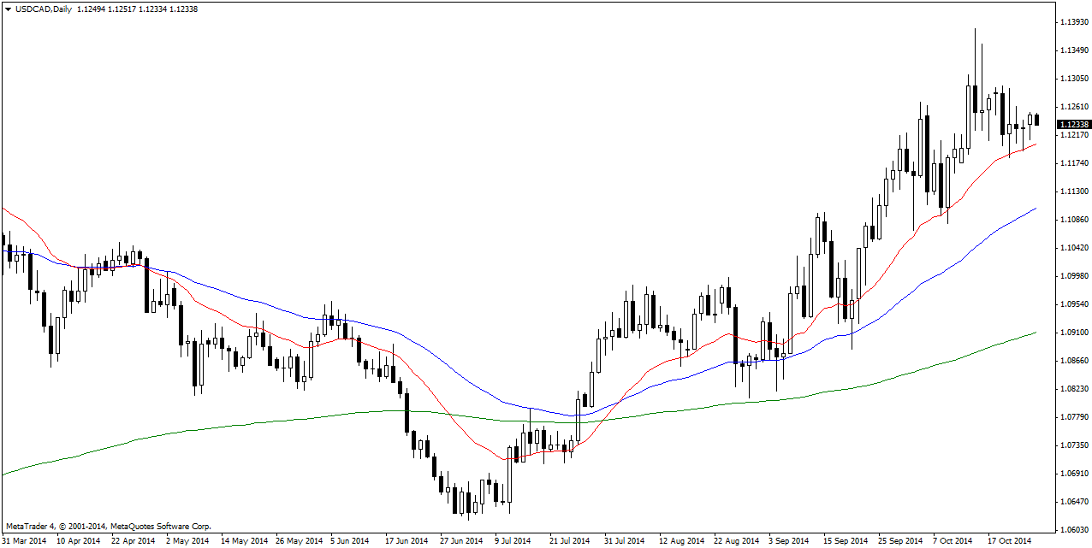Image resolution: width=1092 pixels, height=548 pixels.
Task: Click the 1.13490 price axis label
Action: click(x=1074, y=50)
